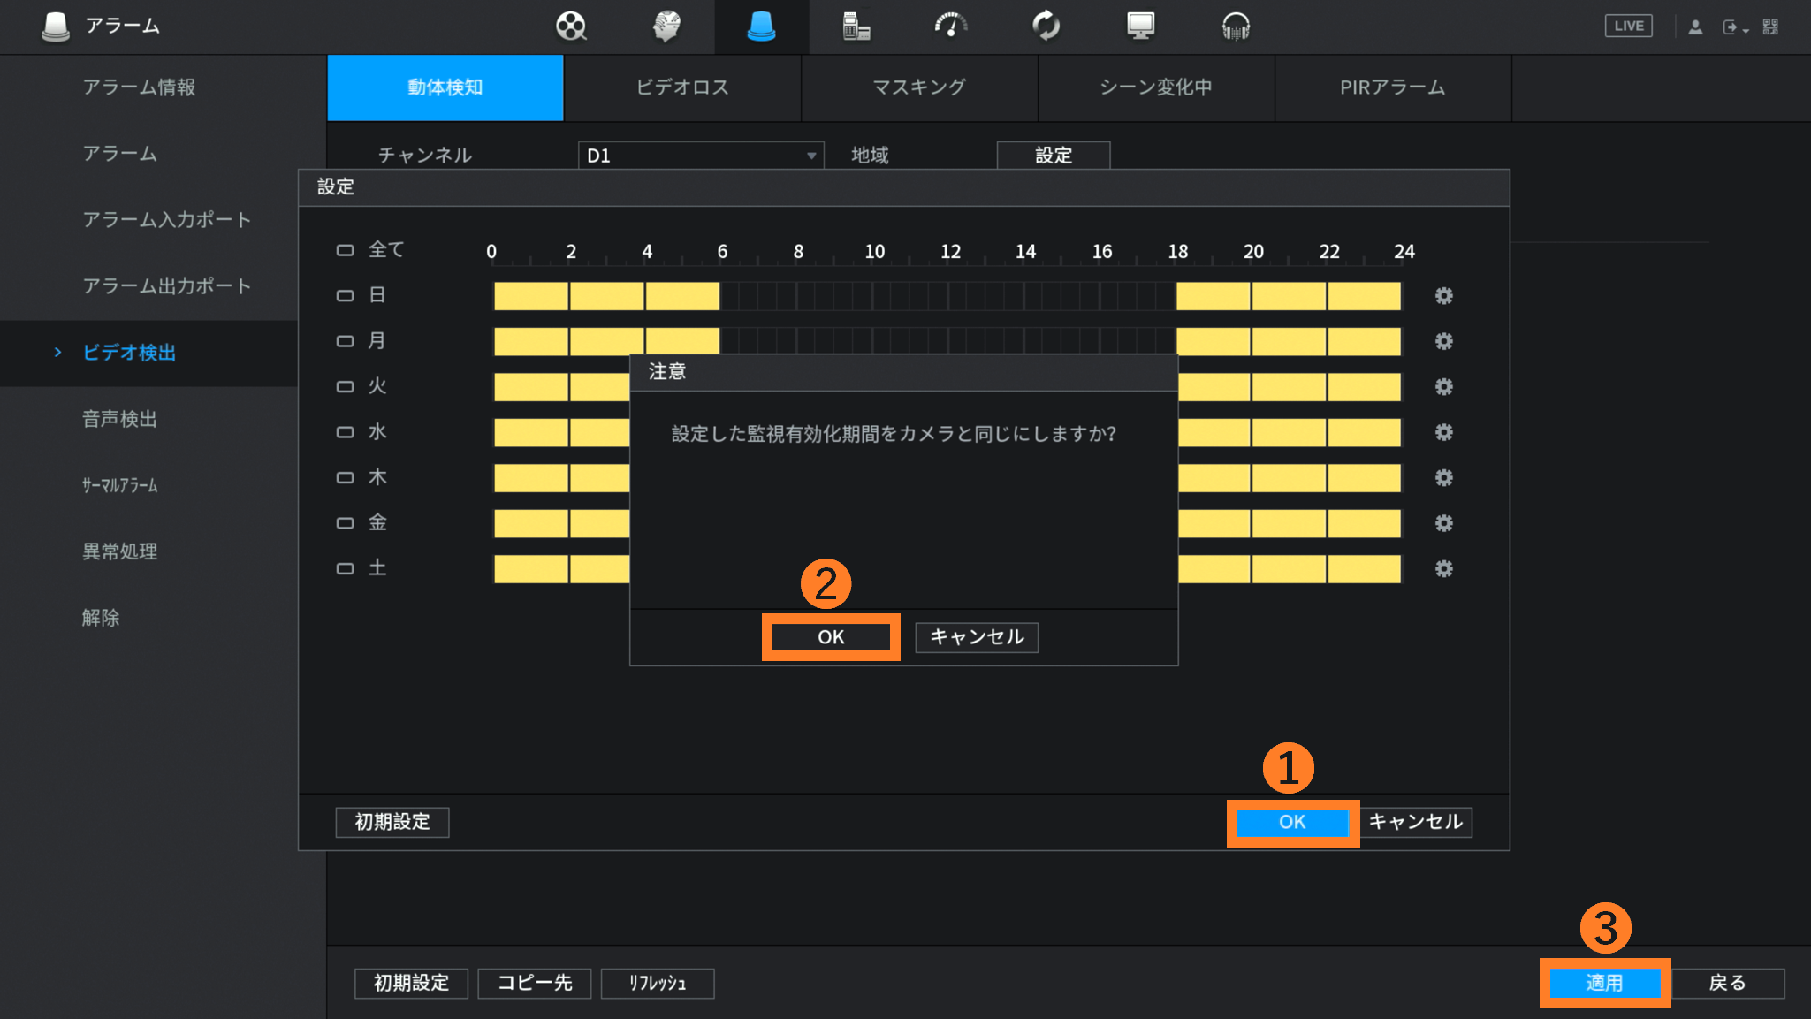1811x1019 pixels.
Task: Open the network speedometer icon
Action: [x=950, y=27]
